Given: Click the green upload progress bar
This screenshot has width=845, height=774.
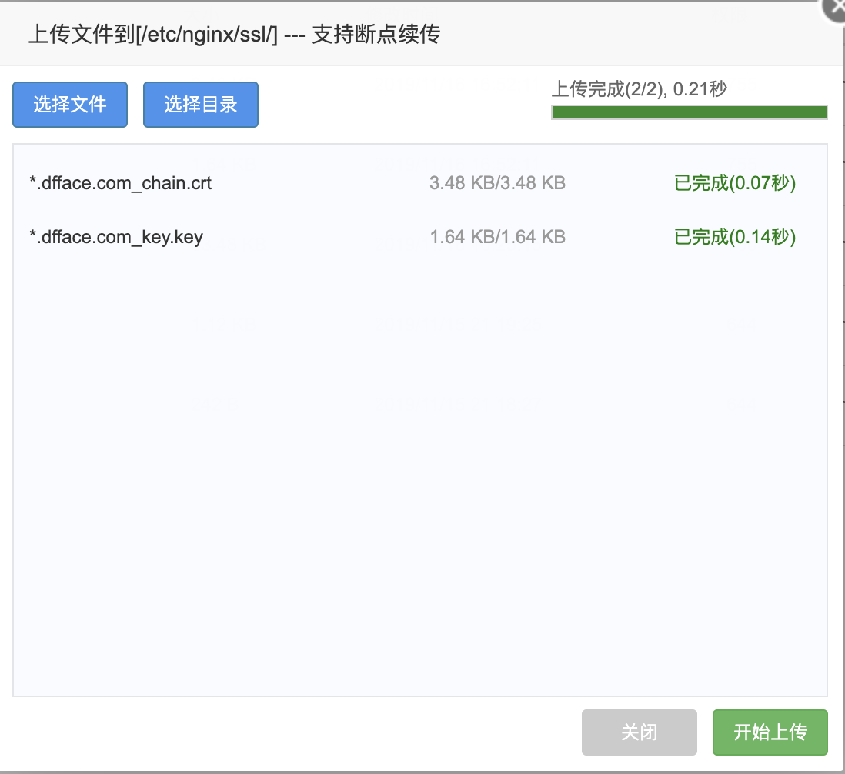Looking at the screenshot, I should (x=689, y=112).
